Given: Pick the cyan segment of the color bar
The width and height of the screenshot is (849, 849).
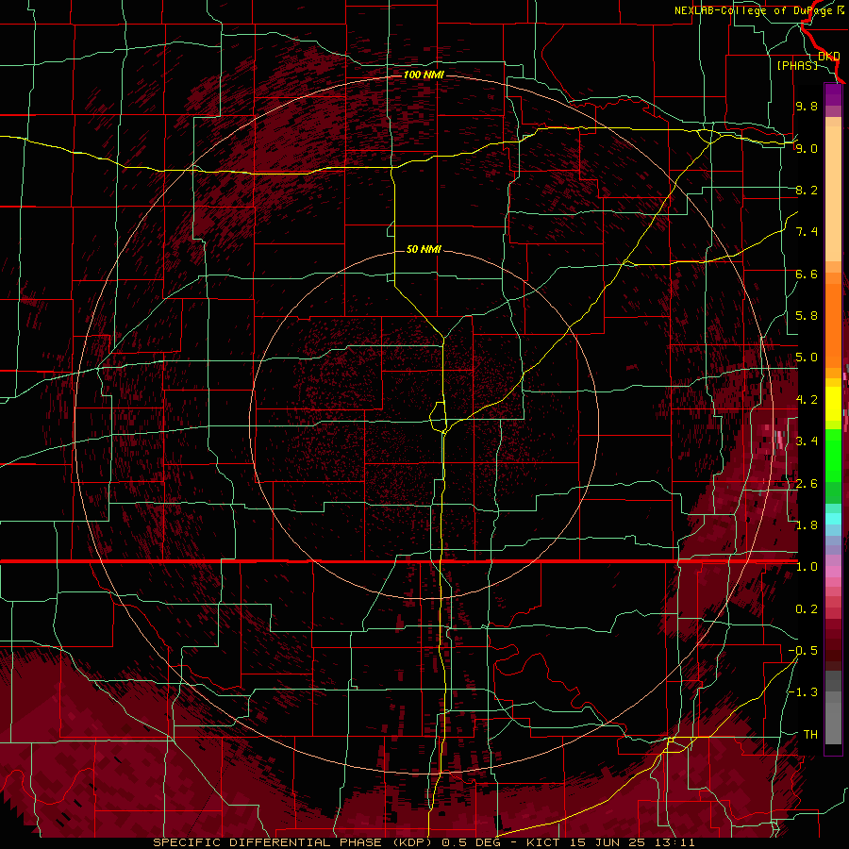Looking at the screenshot, I should pos(833,519).
